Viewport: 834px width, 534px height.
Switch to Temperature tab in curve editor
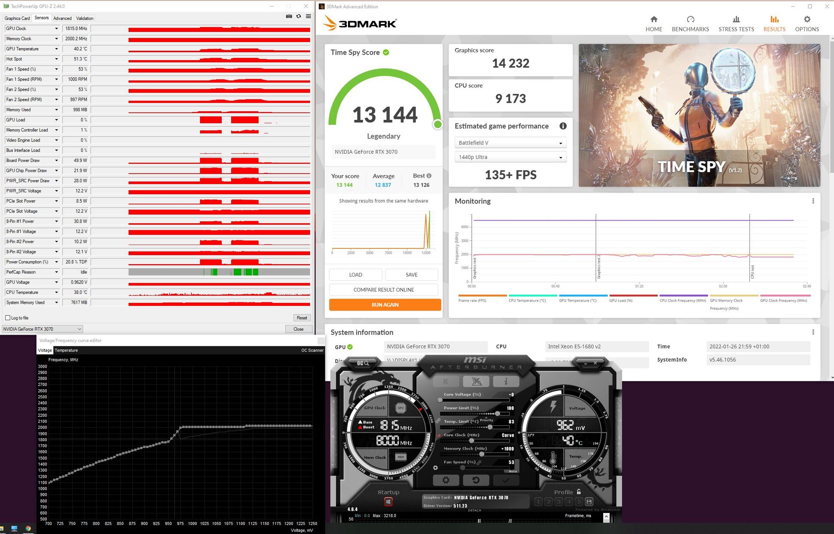(x=66, y=350)
